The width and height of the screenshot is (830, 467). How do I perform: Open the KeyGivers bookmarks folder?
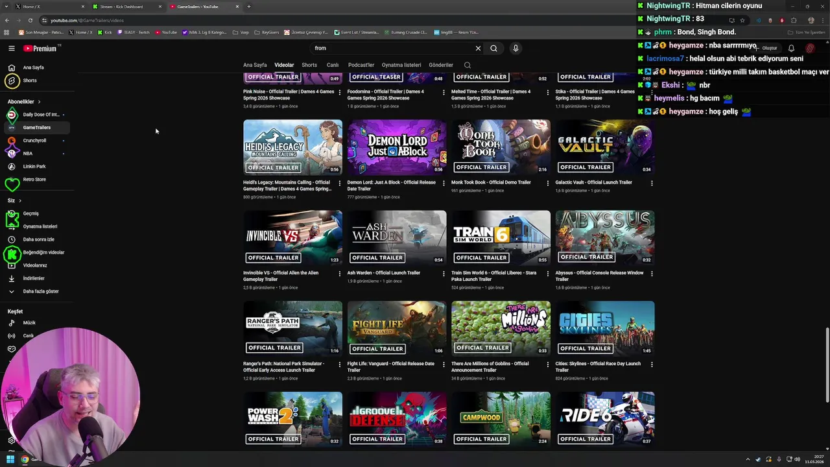(267, 32)
